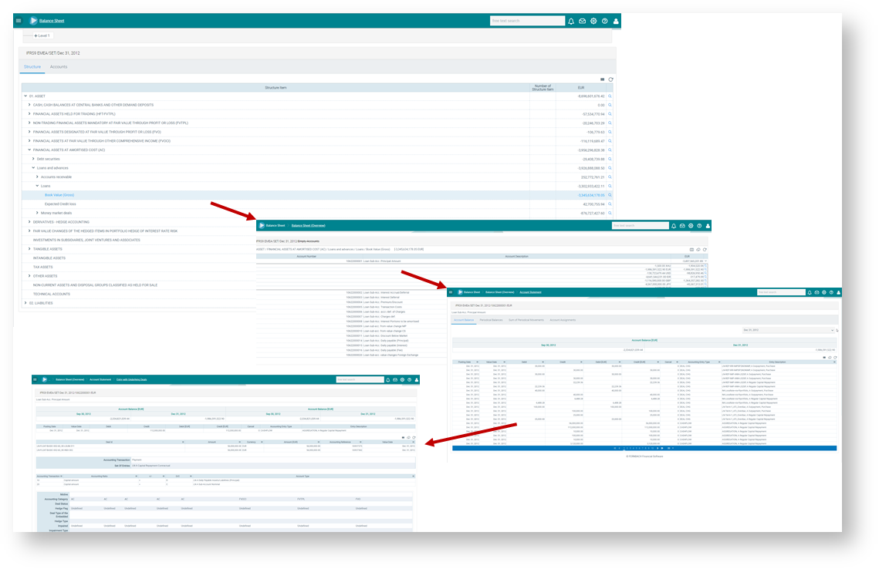Expand the TANGIBLE ASSETS node

pyautogui.click(x=30, y=249)
